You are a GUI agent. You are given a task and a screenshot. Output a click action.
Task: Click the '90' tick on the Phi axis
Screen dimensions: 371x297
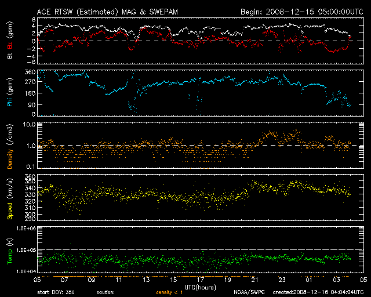[32, 104]
